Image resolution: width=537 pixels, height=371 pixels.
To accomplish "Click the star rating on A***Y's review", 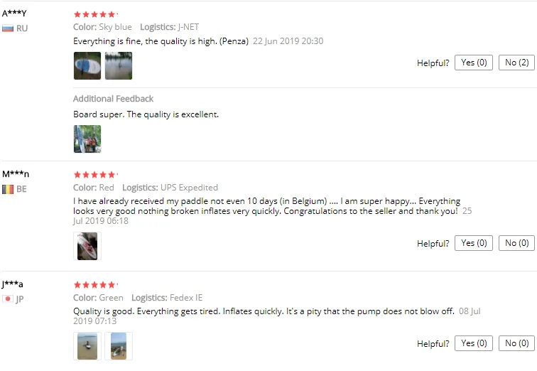I will coord(96,14).
